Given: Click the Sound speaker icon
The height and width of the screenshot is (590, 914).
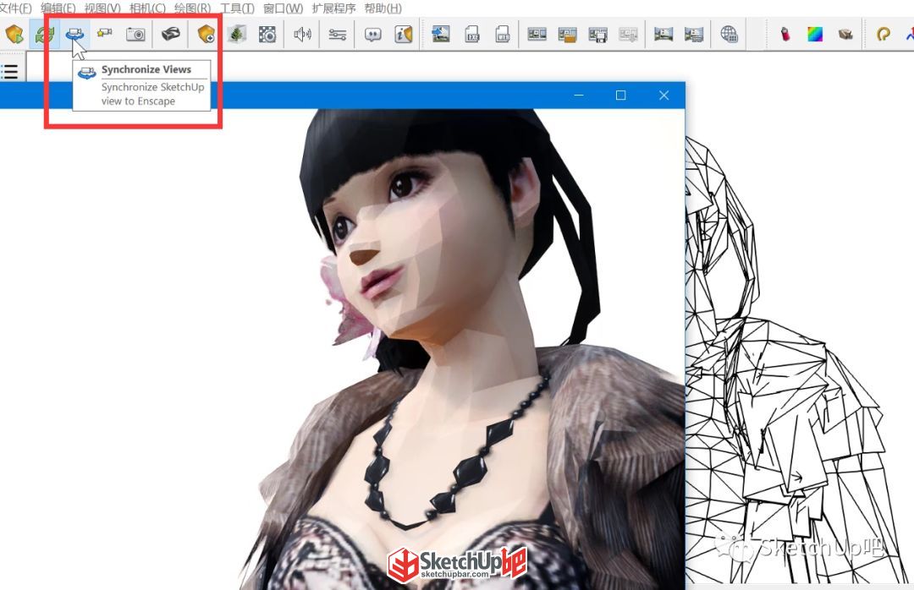Looking at the screenshot, I should click(302, 35).
